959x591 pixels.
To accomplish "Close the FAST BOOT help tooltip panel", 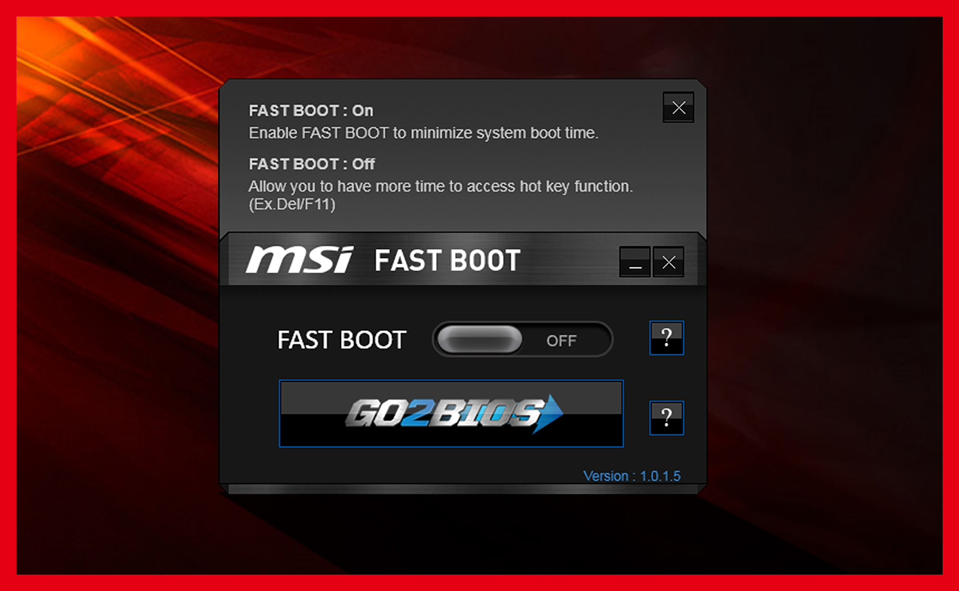I will 679,108.
